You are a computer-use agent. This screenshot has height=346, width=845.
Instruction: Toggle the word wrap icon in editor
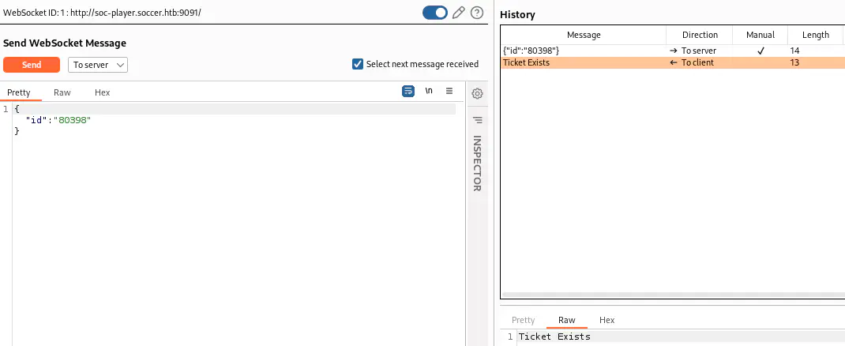click(408, 92)
